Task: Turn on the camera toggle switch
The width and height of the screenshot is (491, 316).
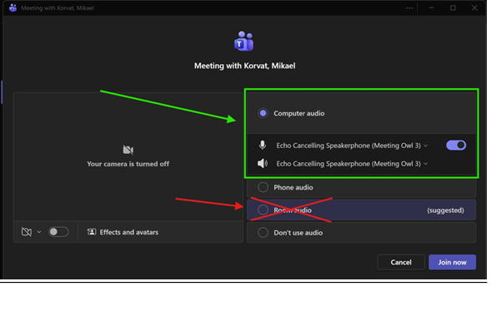Action: click(x=58, y=232)
